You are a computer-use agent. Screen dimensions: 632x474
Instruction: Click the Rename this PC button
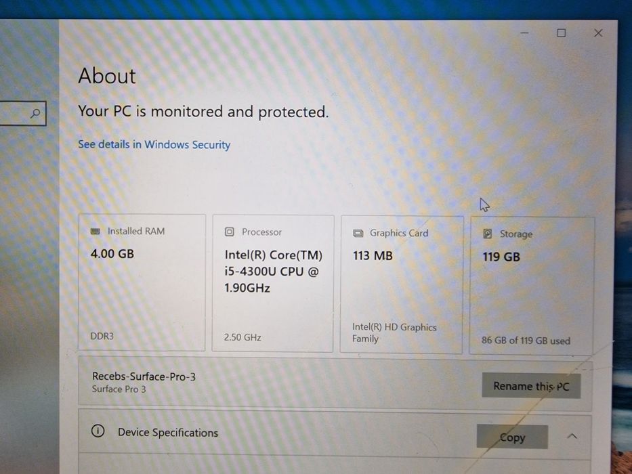coord(531,386)
